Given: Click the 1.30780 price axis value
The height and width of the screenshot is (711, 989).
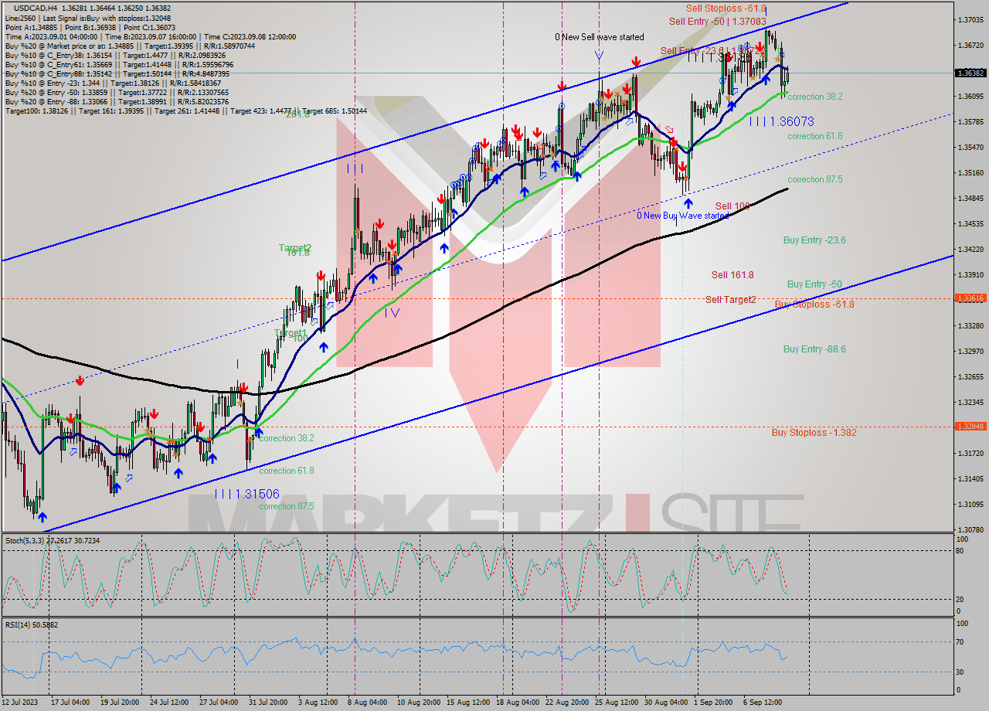Looking at the screenshot, I should (x=970, y=530).
